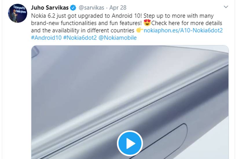Open the #Android10 hashtag
The width and height of the screenshot is (246, 159).
pyautogui.click(x=46, y=38)
